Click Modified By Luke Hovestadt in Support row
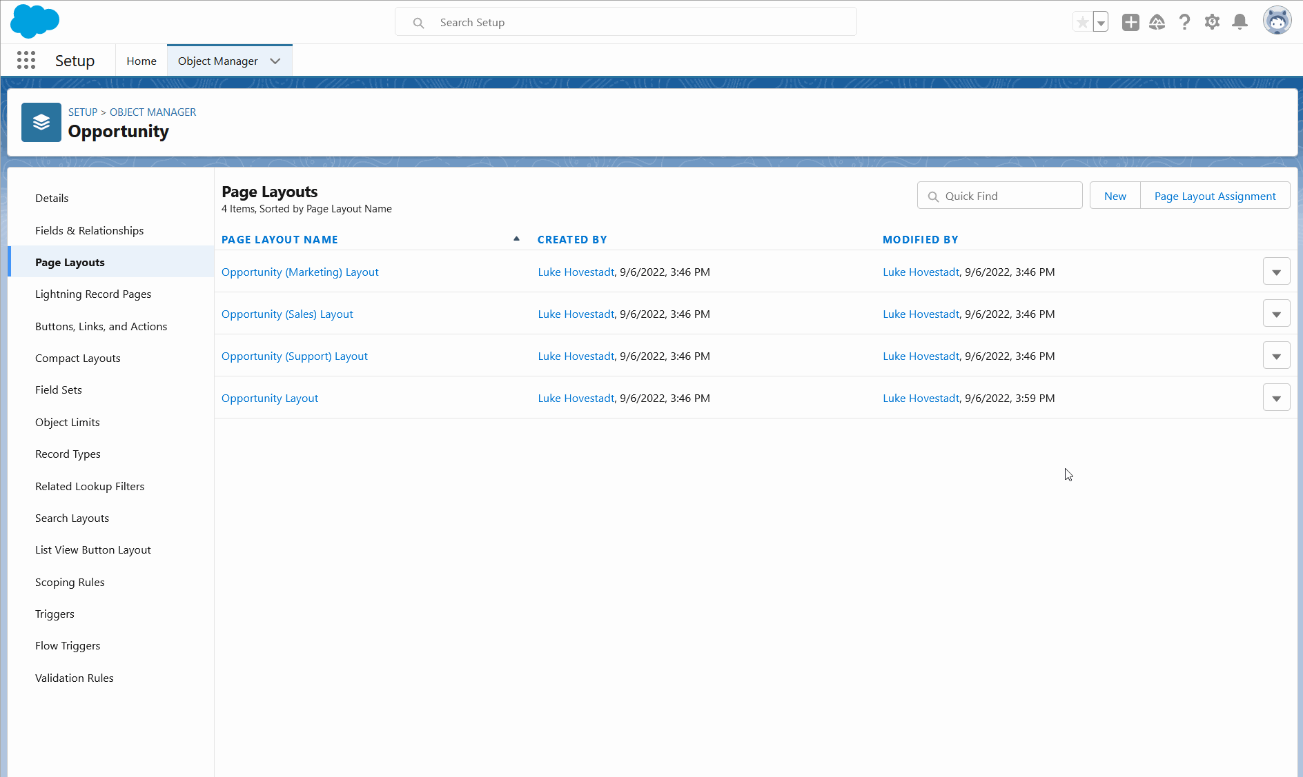This screenshot has height=777, width=1303. [x=921, y=356]
